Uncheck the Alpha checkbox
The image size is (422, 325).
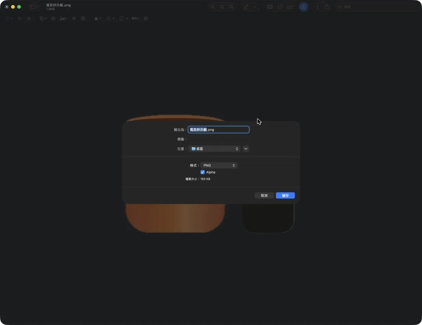pyautogui.click(x=203, y=172)
